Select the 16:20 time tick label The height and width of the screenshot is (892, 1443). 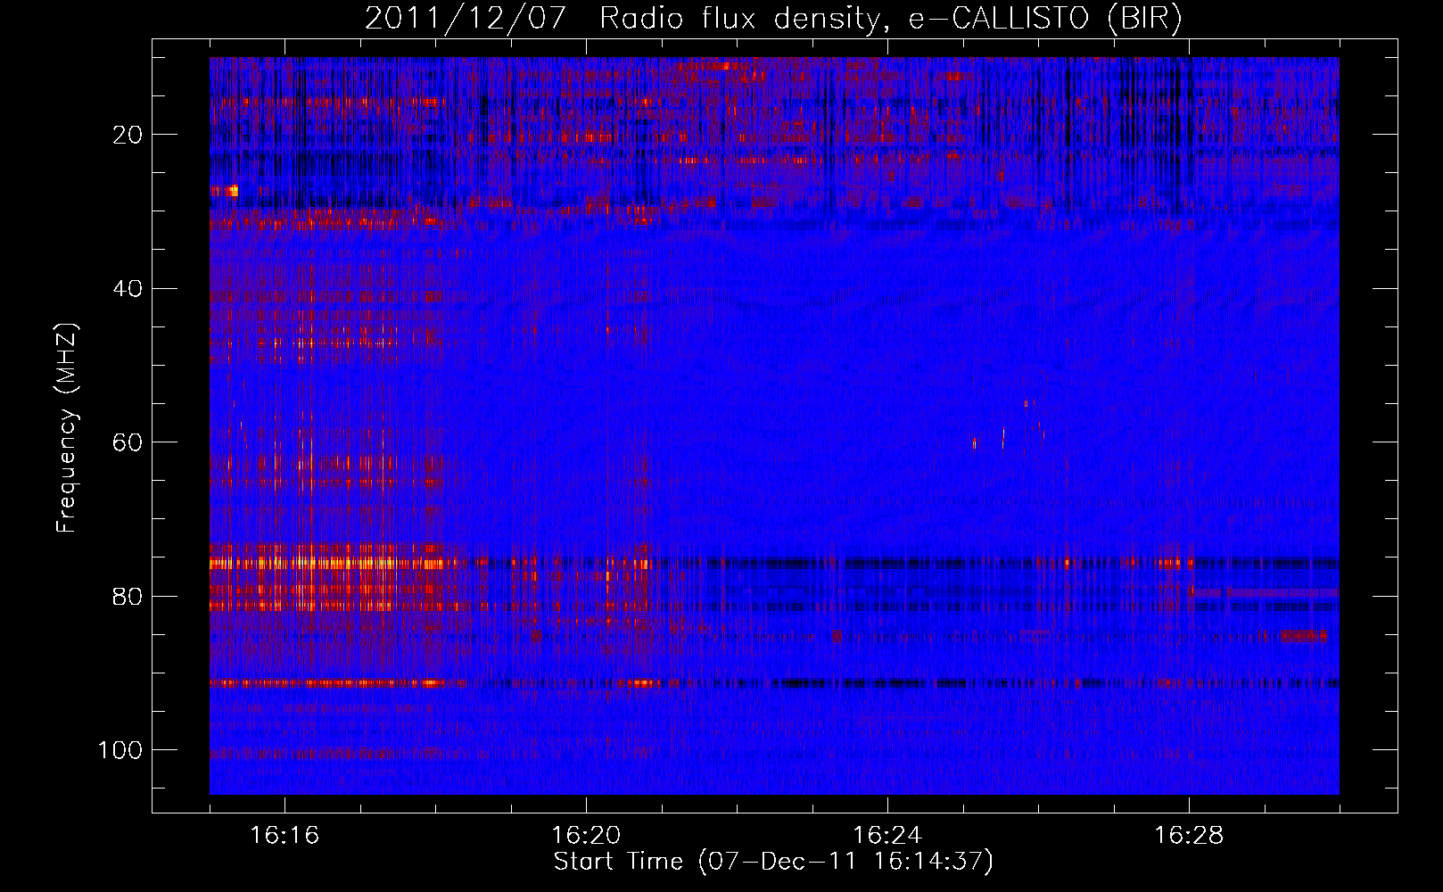tap(586, 836)
